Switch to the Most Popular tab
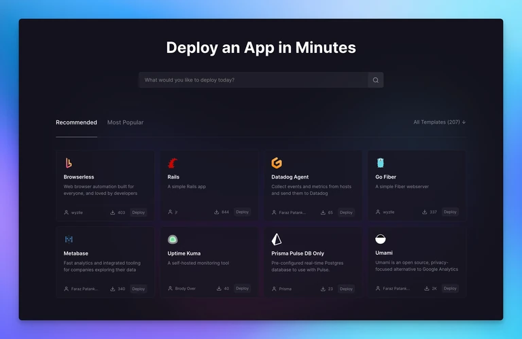 coord(125,122)
